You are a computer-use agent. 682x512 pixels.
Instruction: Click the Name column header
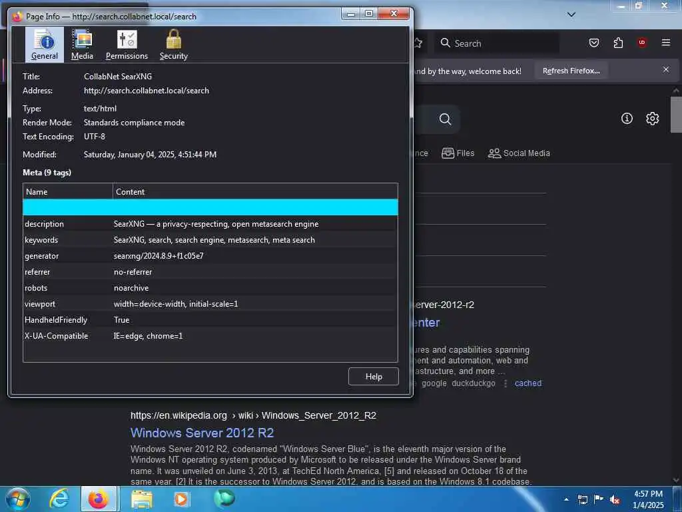click(68, 191)
